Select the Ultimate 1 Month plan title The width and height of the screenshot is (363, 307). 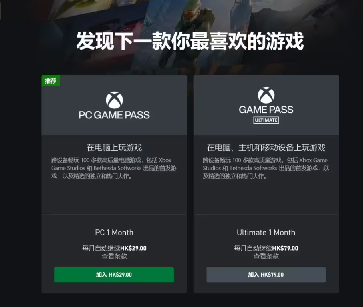(266, 233)
